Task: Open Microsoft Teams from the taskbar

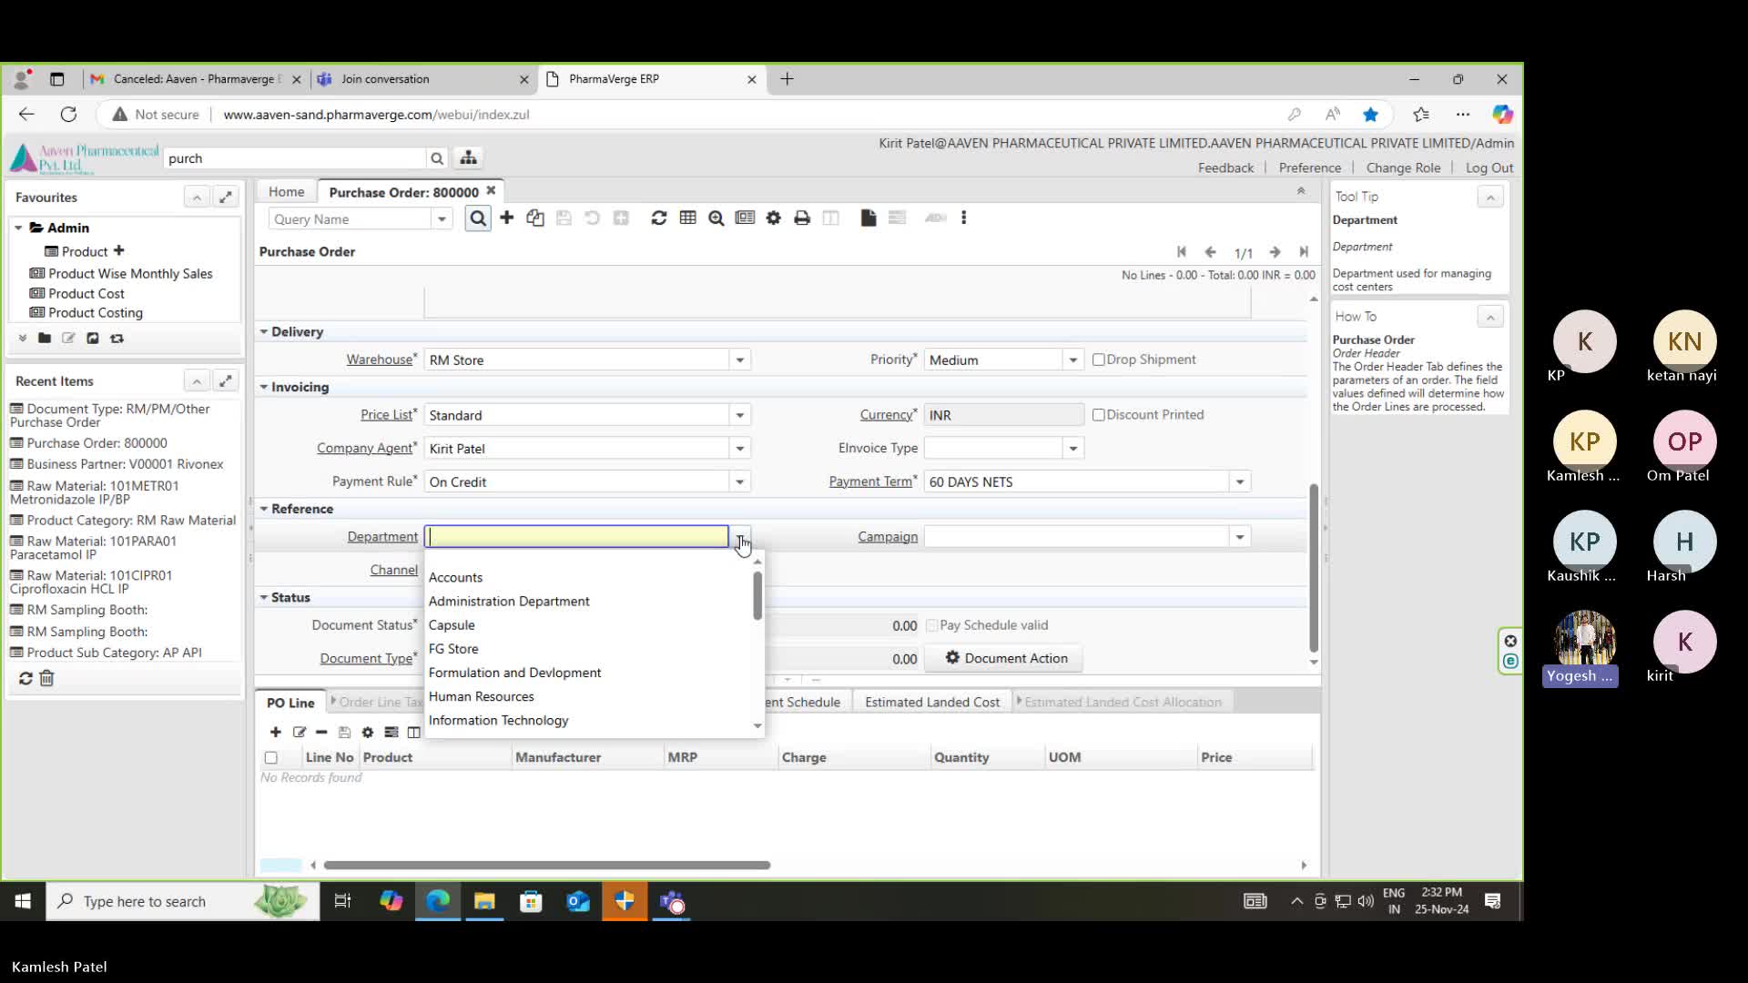Action: tap(672, 901)
